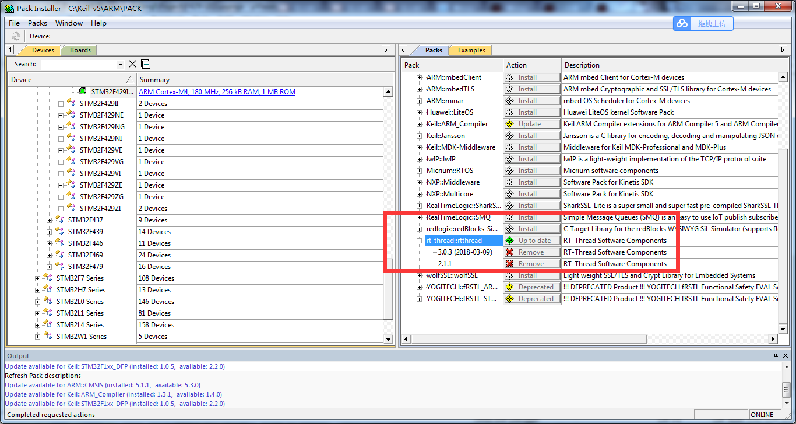Viewport: 796px width, 424px height.
Task: Click STM32H7 Series icon
Action: (48, 289)
